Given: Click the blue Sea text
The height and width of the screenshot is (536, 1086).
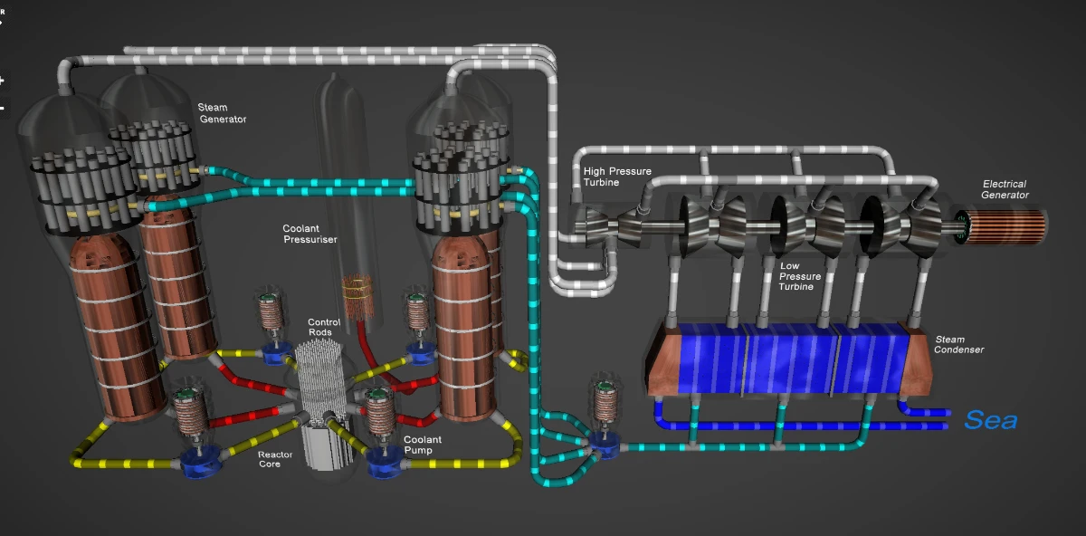Looking at the screenshot, I should point(990,421).
